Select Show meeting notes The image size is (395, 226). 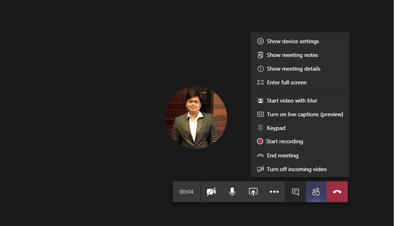(x=300, y=55)
